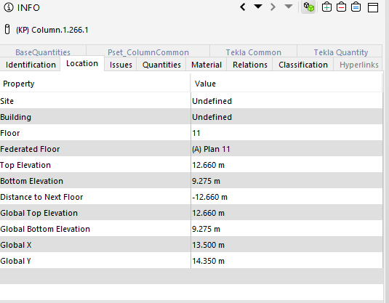Select Global Top Elevation row

(191, 213)
